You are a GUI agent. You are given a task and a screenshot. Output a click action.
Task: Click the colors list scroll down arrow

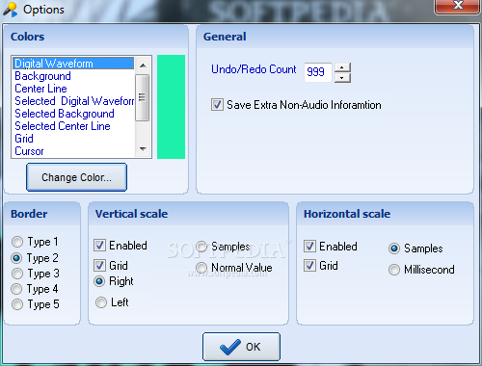143,149
